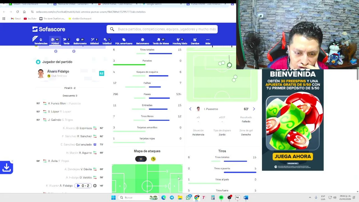Show previous shot with left chevron
359x202 pixels.
[x=190, y=109]
